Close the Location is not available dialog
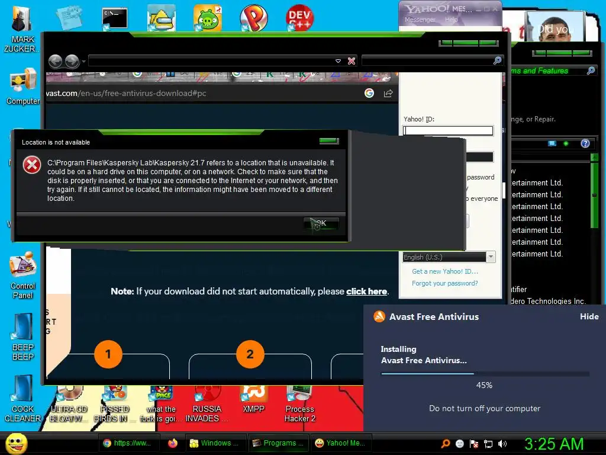The image size is (606, 455). tap(329, 141)
